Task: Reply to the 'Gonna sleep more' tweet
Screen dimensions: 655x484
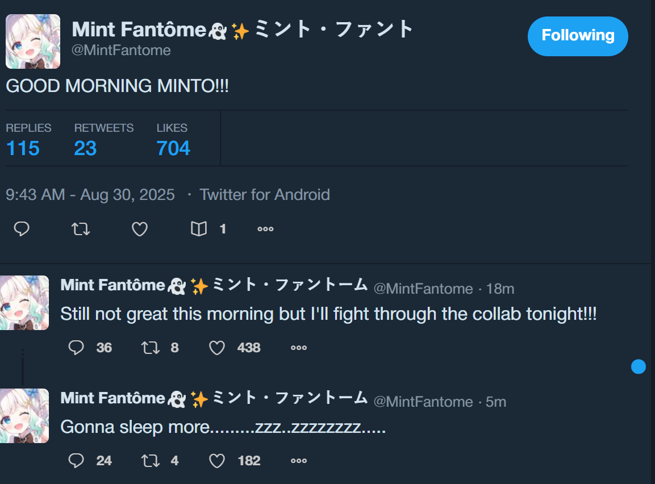Action: tap(76, 461)
